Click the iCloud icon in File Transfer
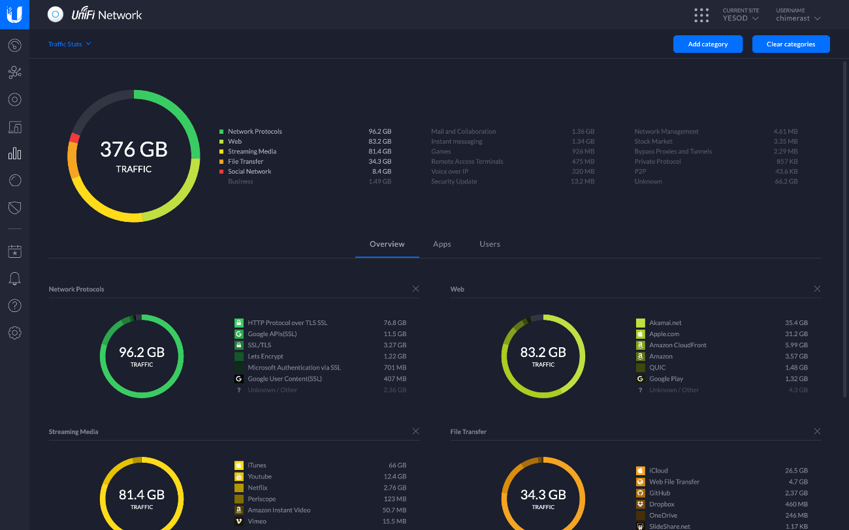This screenshot has height=530, width=849. 641,471
